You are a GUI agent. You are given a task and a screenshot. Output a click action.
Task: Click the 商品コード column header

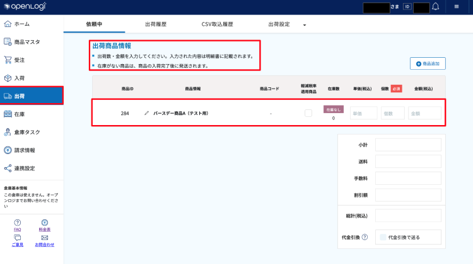[269, 89]
